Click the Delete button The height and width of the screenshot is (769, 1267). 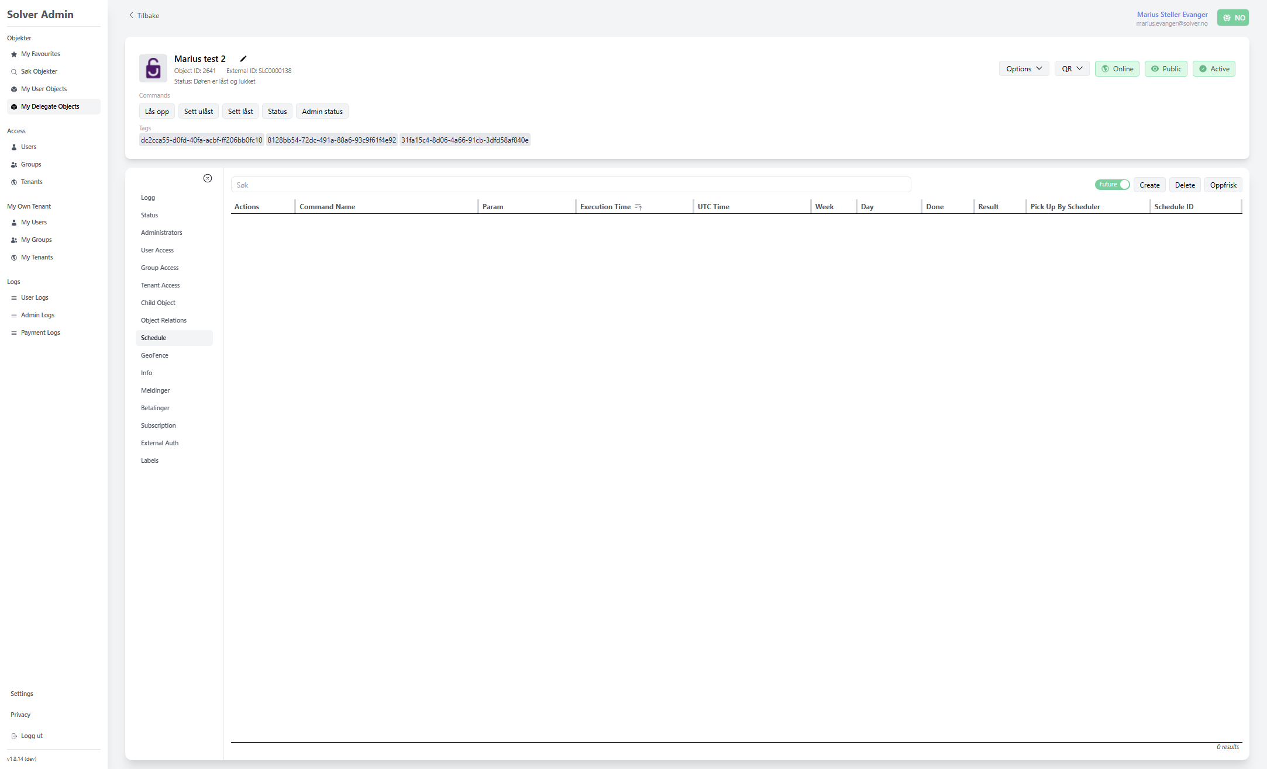(x=1185, y=185)
